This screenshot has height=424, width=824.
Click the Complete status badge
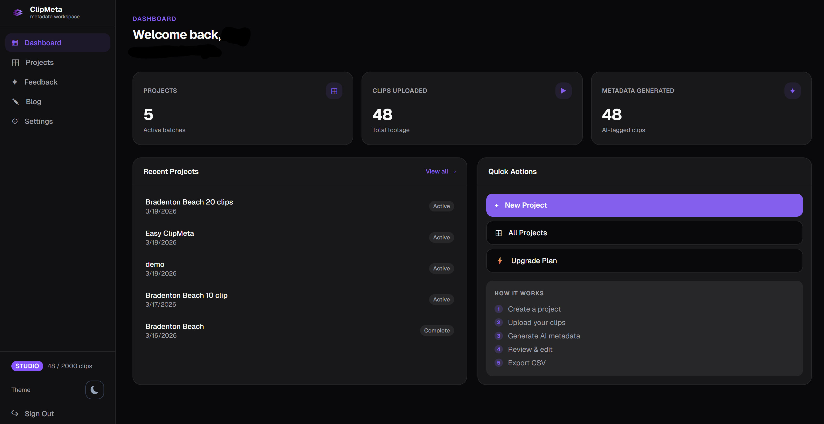point(437,330)
